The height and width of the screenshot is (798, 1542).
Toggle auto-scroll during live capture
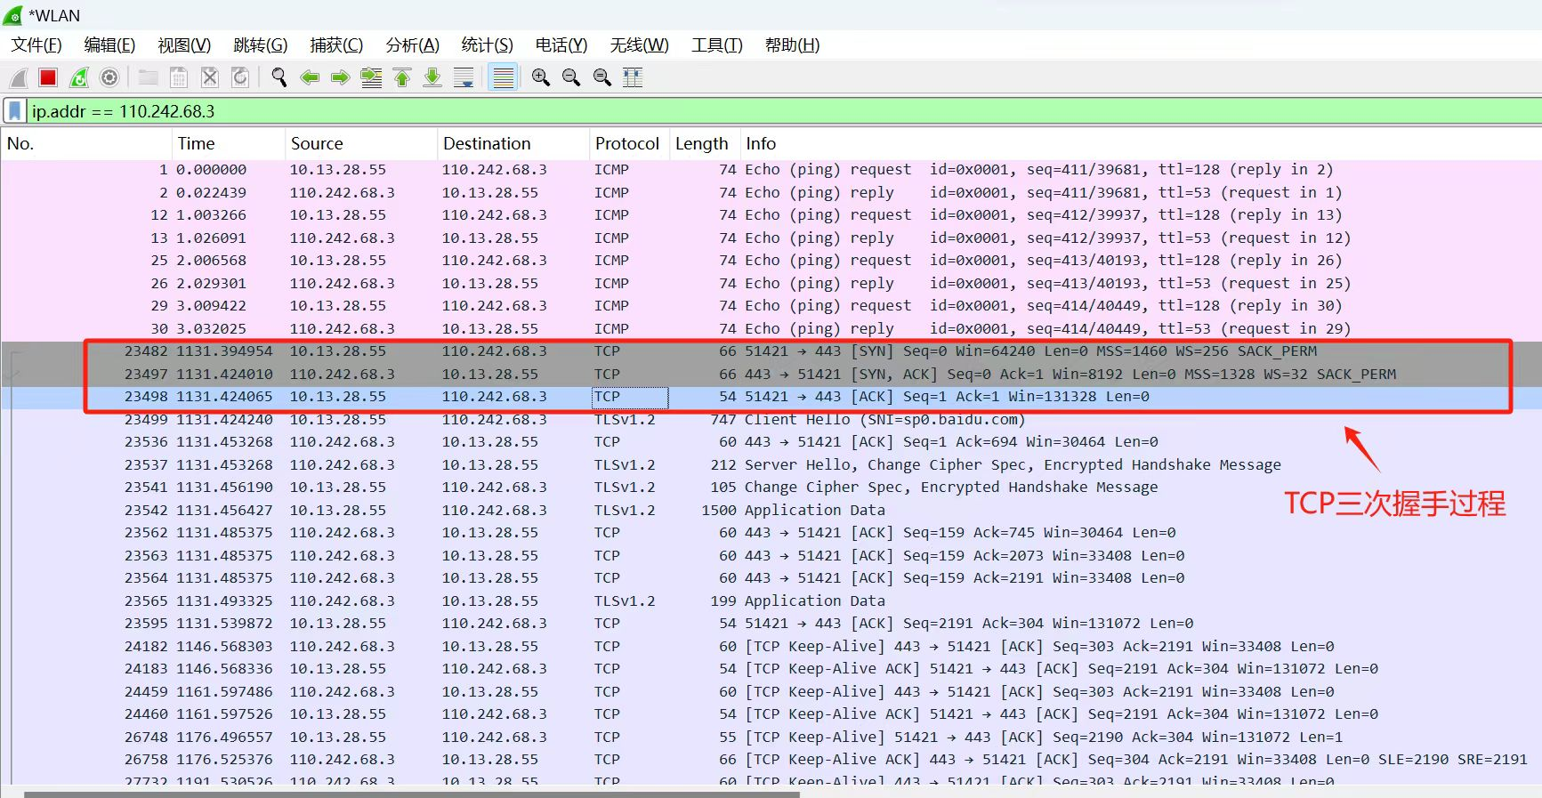point(464,78)
